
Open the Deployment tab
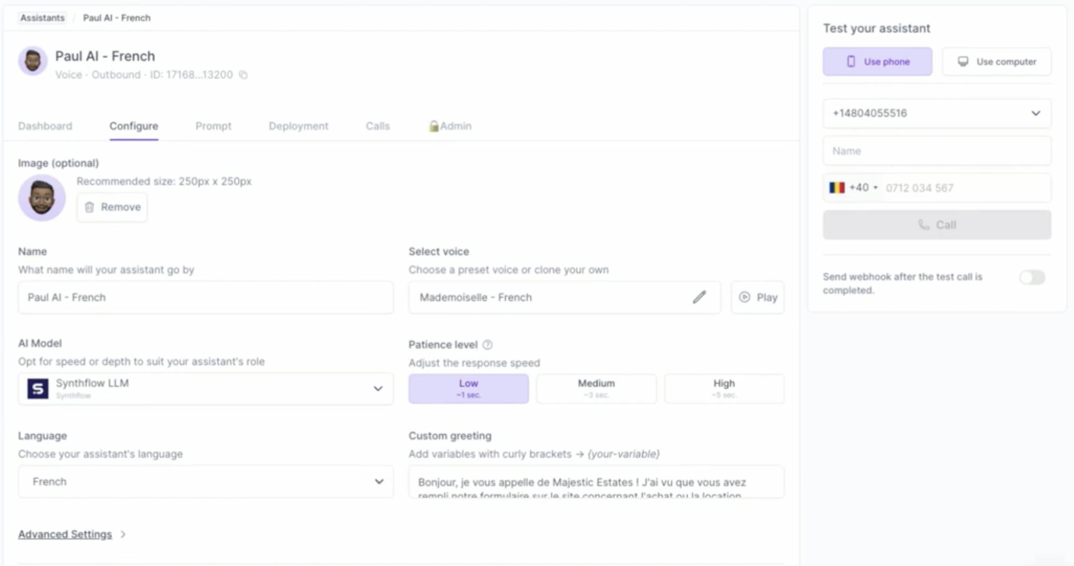[x=298, y=126]
